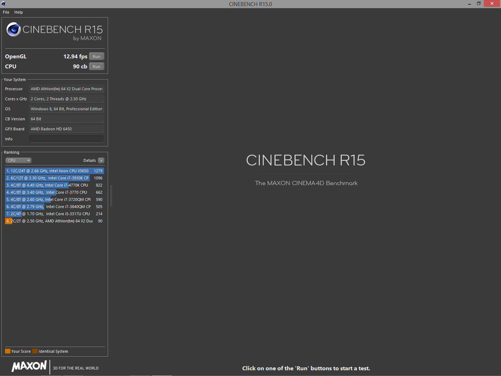Click the OpenGL score 12.94 fps
Viewport: 501px width, 376px height.
[x=75, y=57]
